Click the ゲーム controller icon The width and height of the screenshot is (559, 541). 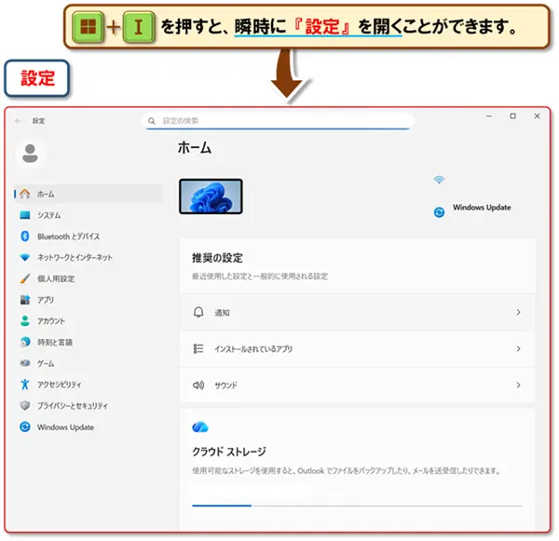point(25,363)
